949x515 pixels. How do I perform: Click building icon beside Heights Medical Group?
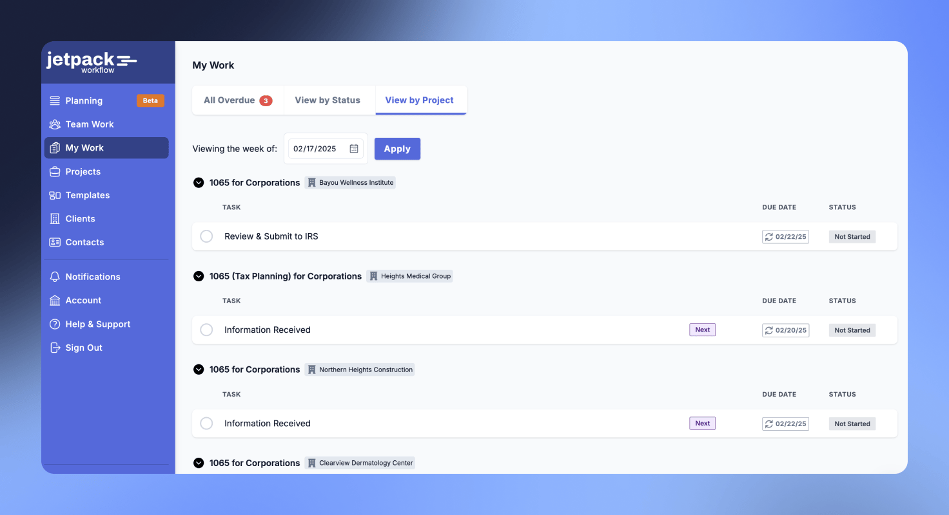[x=373, y=276]
